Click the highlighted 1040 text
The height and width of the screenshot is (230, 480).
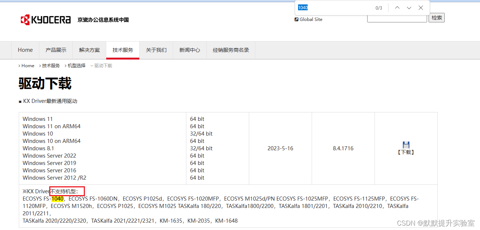(57, 199)
